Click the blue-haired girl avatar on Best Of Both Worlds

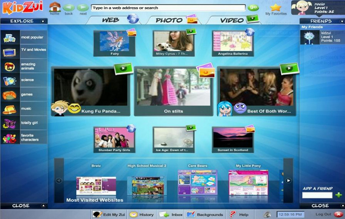[225, 109]
